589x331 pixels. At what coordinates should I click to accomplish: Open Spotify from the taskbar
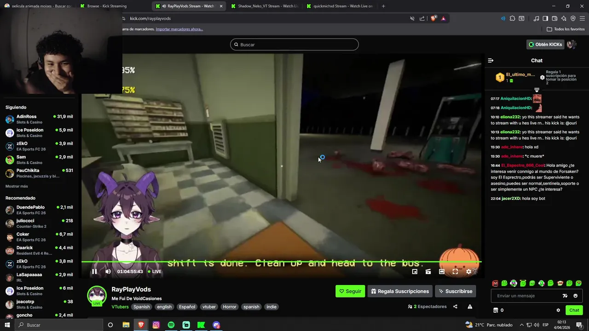(171, 325)
